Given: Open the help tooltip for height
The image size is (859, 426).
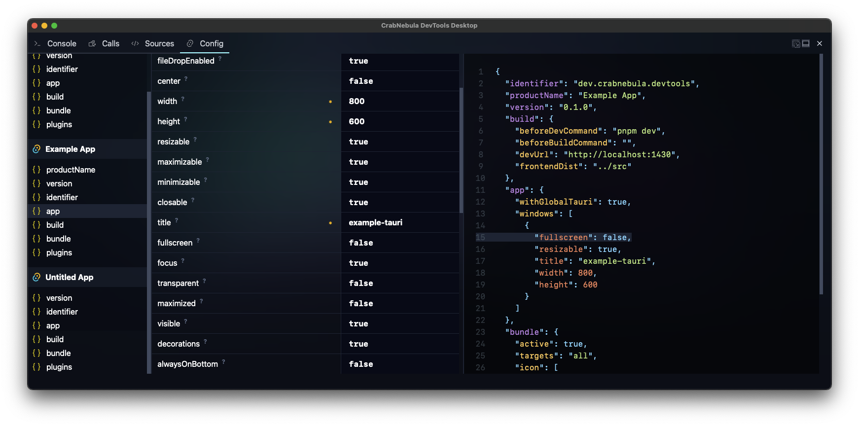Looking at the screenshot, I should pyautogui.click(x=185, y=119).
